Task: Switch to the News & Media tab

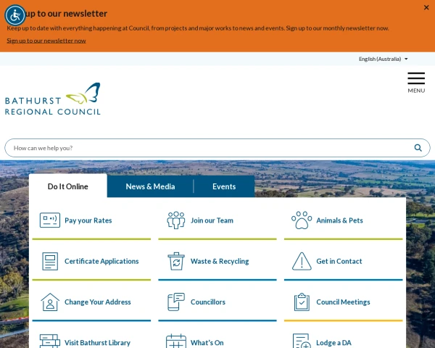Action: (x=150, y=186)
